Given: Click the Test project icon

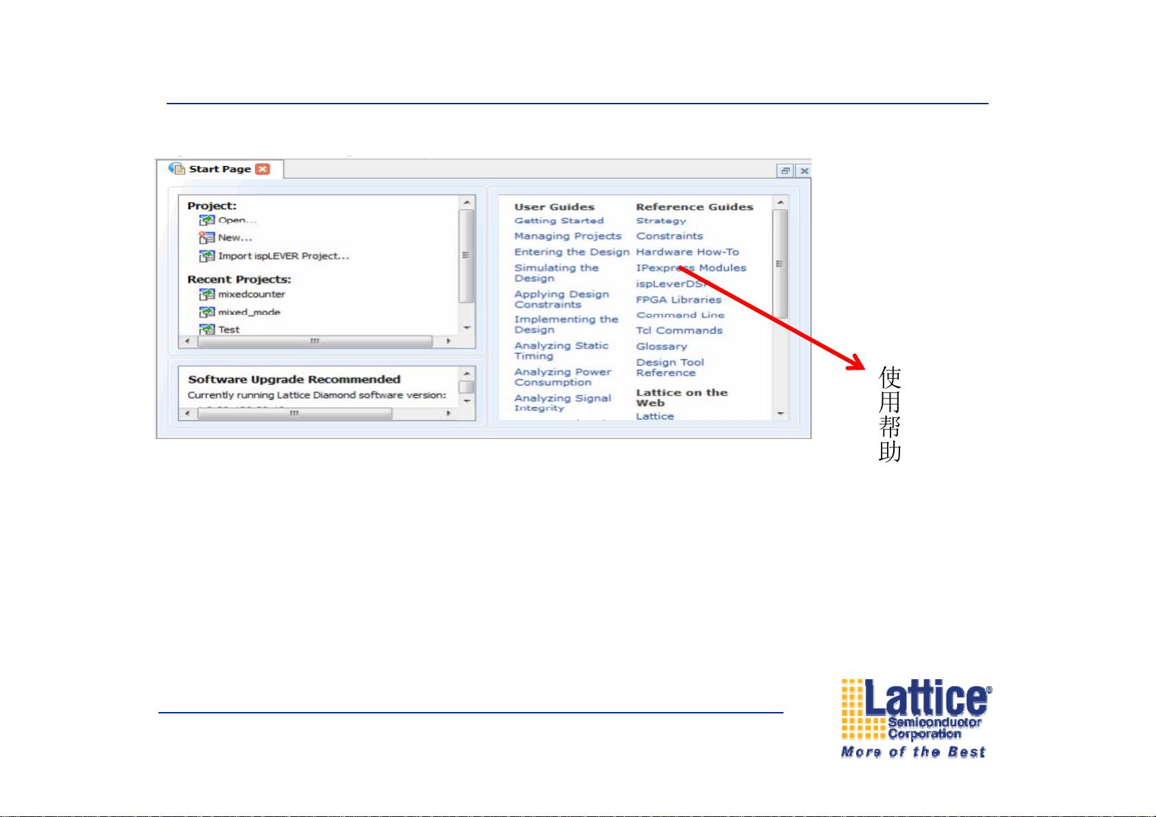Looking at the screenshot, I should click(x=207, y=329).
